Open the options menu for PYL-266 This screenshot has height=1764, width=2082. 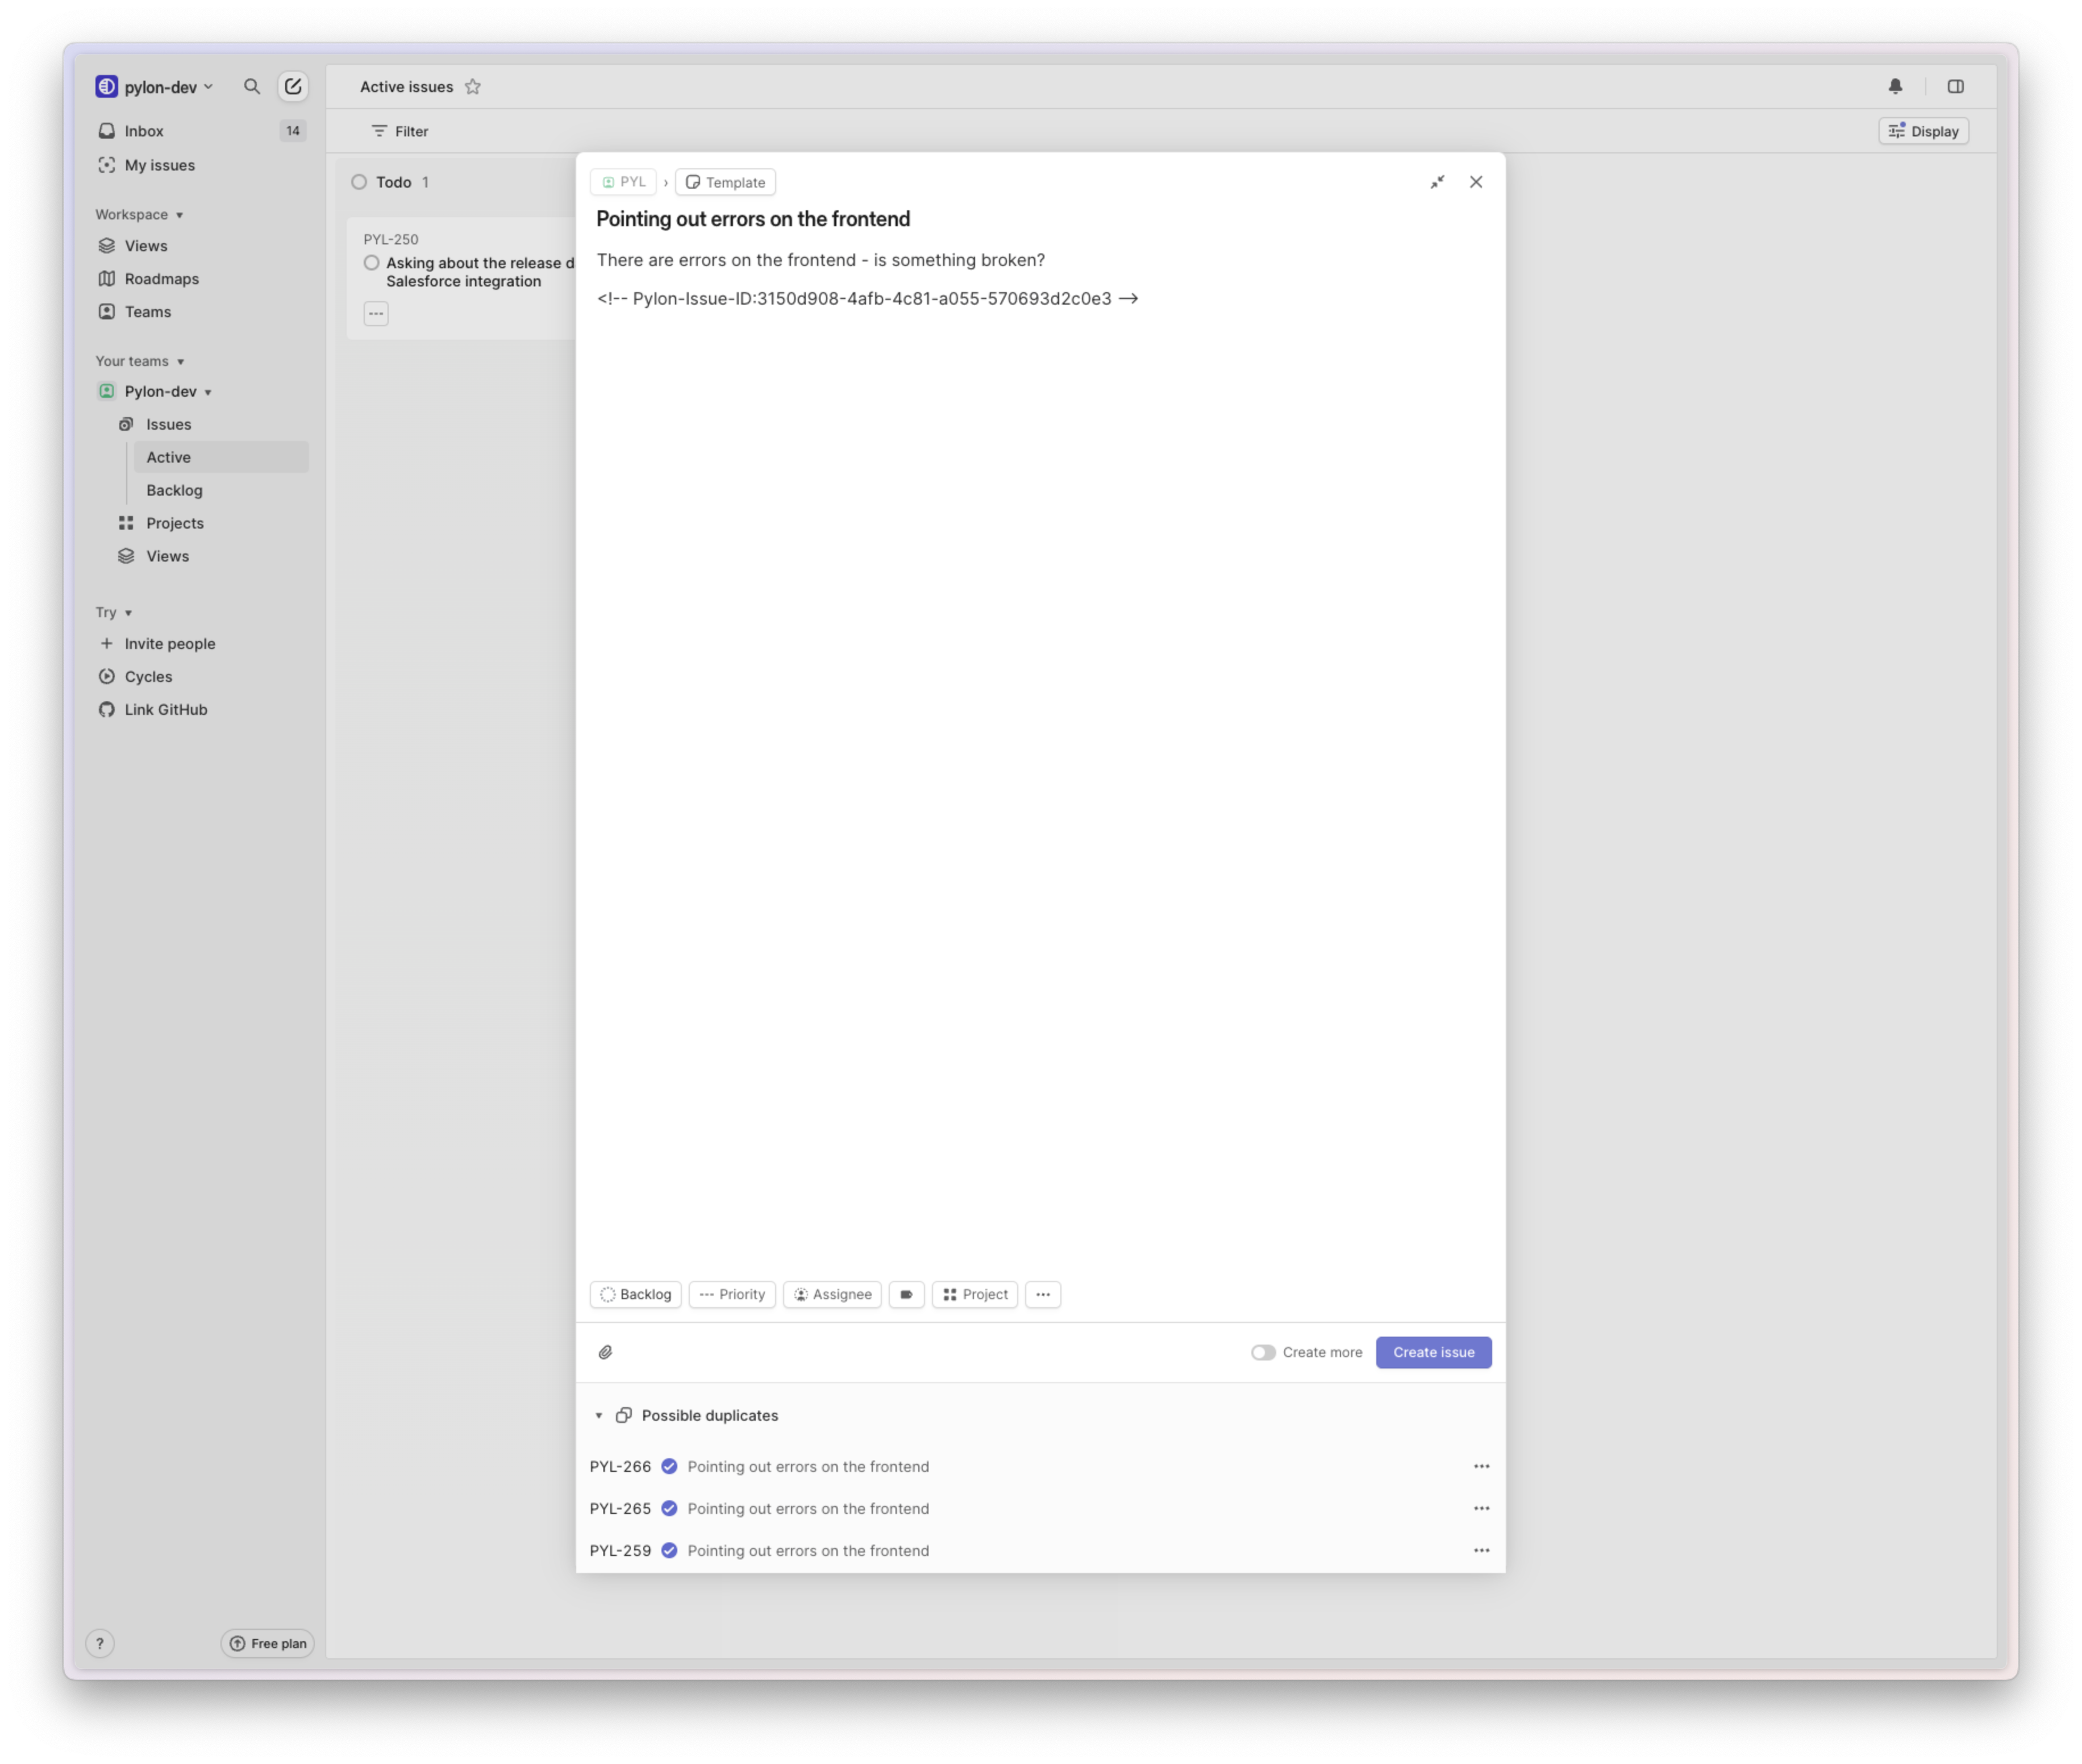point(1481,1466)
